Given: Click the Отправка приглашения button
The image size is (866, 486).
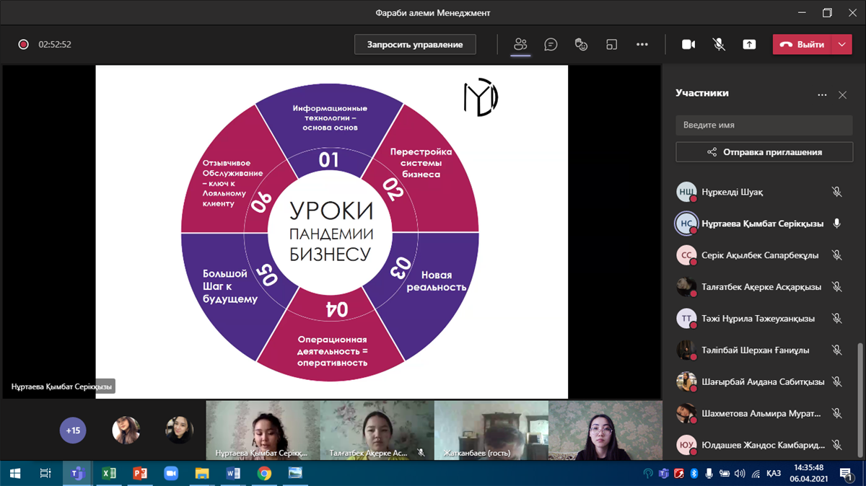Looking at the screenshot, I should 764,152.
